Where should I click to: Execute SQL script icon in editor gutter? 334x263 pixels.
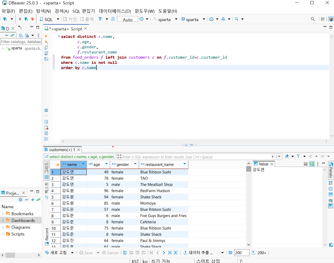(x=46, y=48)
